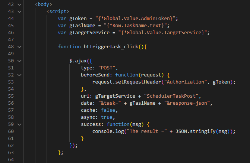This screenshot has width=250, height=163.
Task: Click the url property on line 55
Action: [85, 96]
